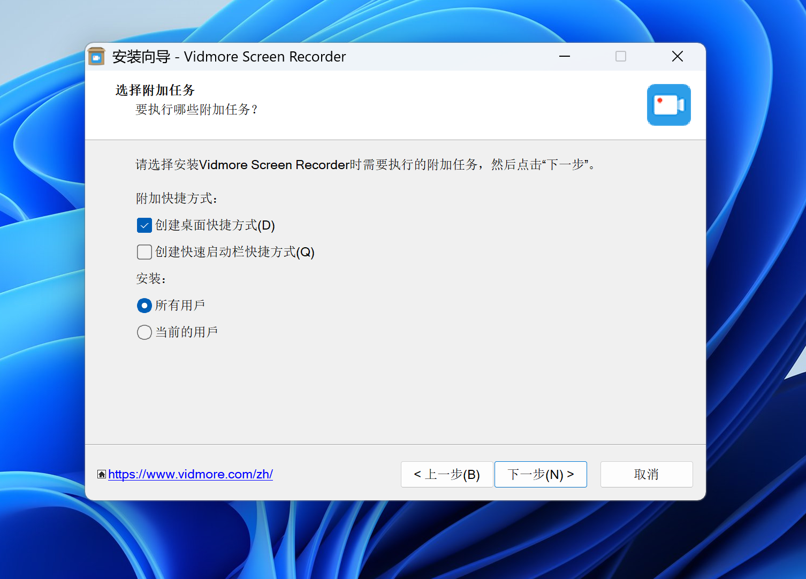Select the 所有用戶 radio button
The width and height of the screenshot is (806, 579).
(145, 306)
